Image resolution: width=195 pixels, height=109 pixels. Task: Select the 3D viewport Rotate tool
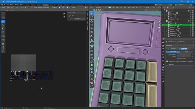(x=92, y=25)
